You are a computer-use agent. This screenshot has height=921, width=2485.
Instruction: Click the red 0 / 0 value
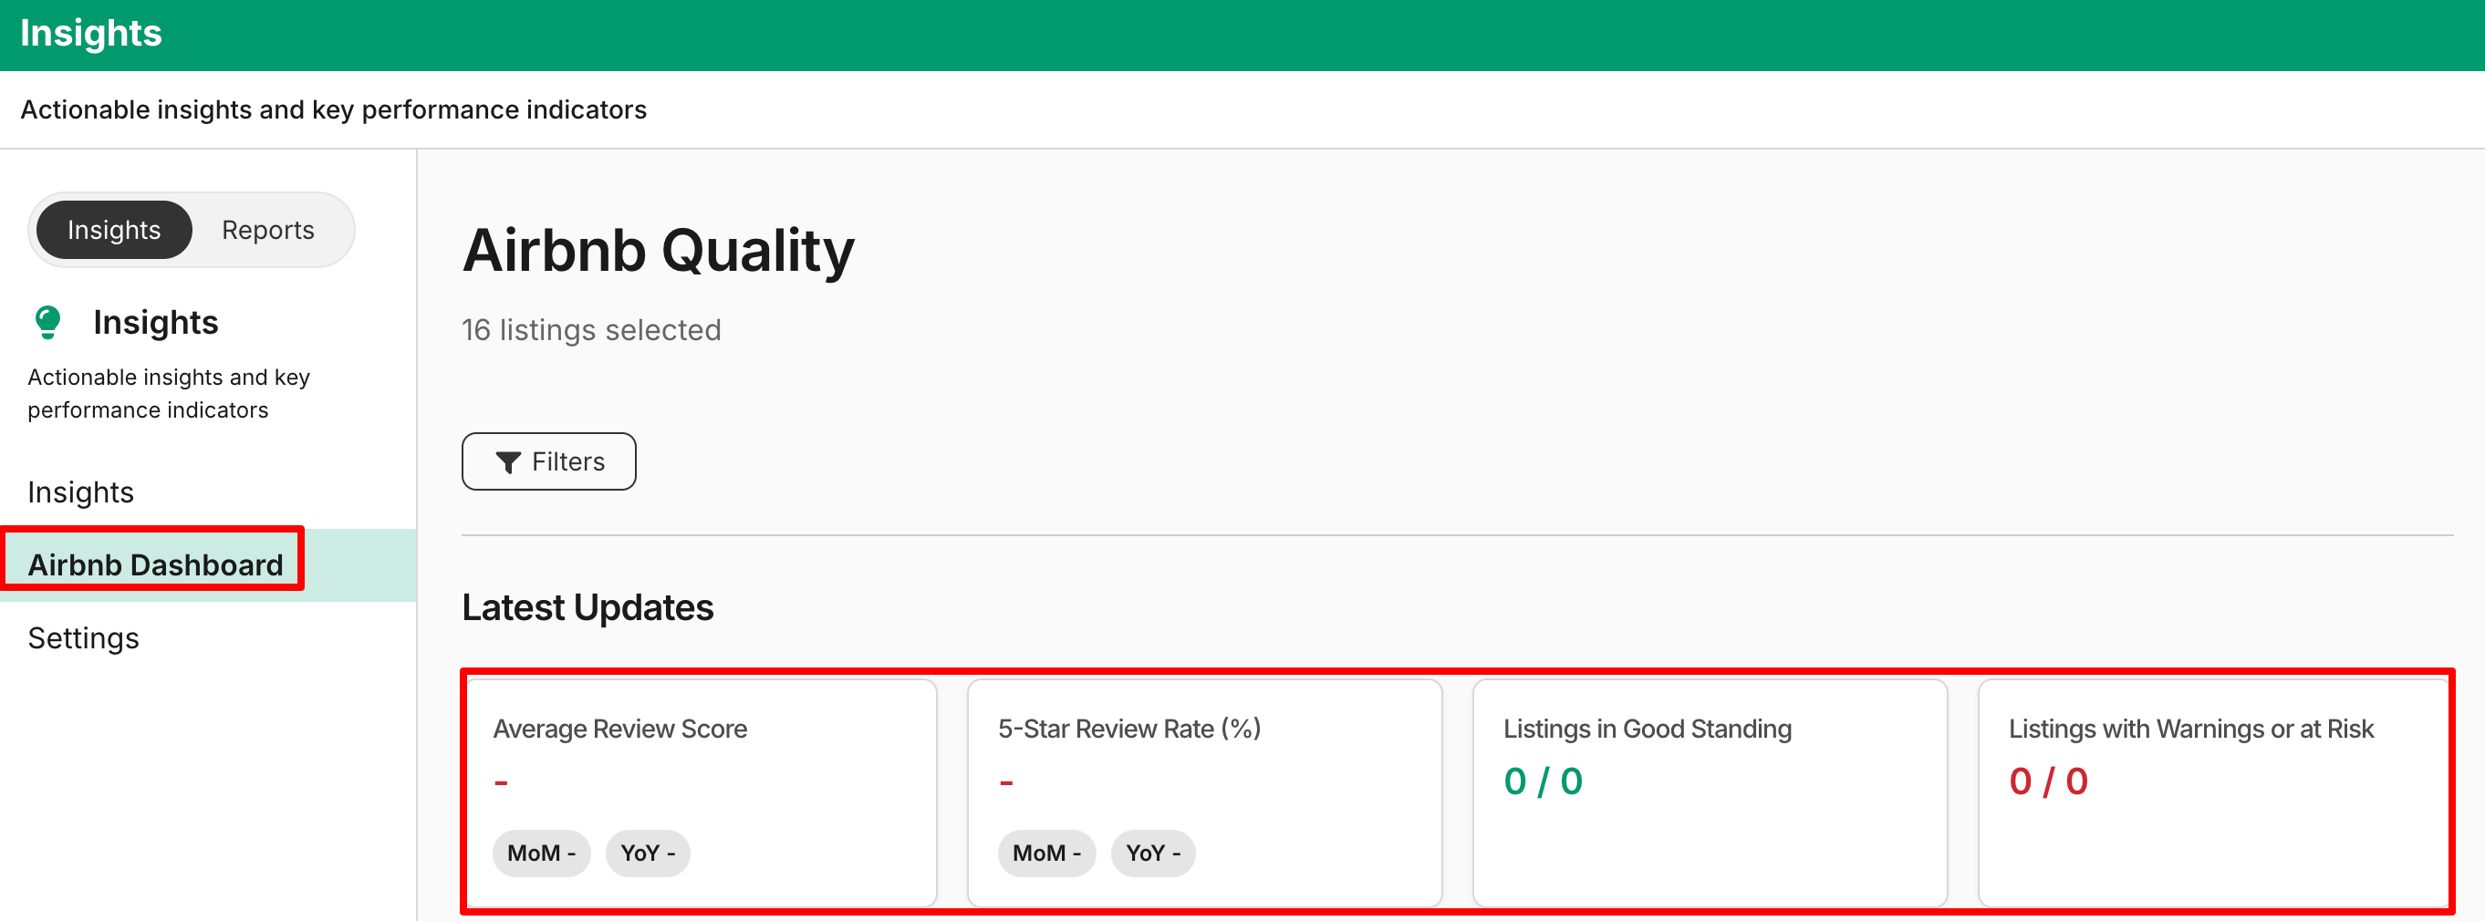pyautogui.click(x=2048, y=781)
